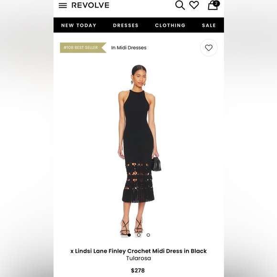Open the CLOTHING menu item
Viewport: 277px width, 277px height.
click(x=170, y=25)
